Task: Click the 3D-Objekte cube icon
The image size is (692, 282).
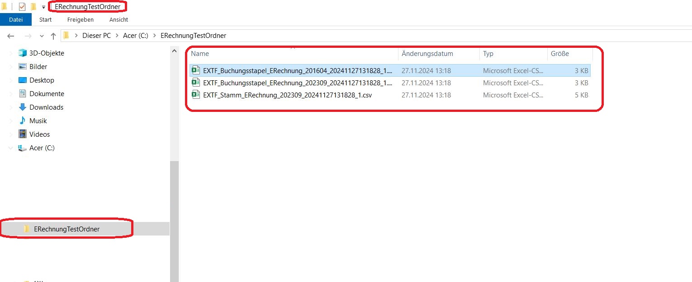Action: tap(23, 53)
